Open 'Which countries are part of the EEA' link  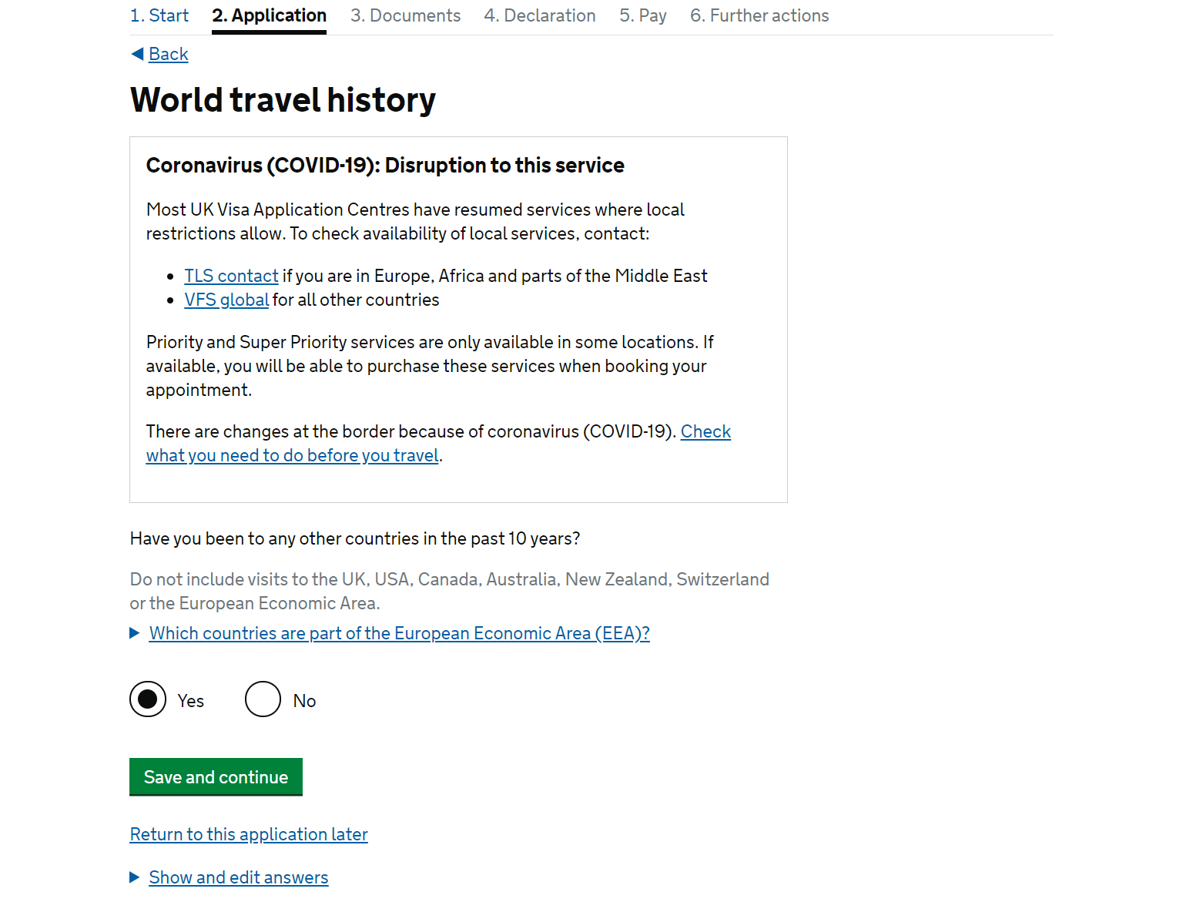click(x=400, y=633)
